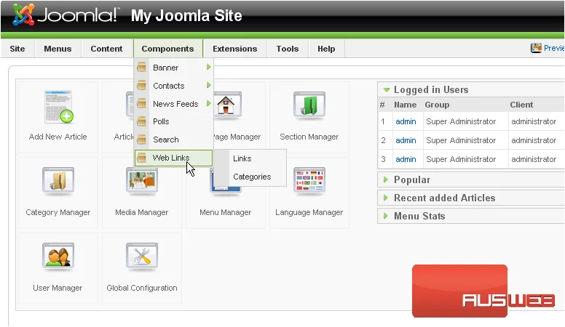Expand the News Feeds submenu arrow
565x327 pixels.
[x=208, y=103]
